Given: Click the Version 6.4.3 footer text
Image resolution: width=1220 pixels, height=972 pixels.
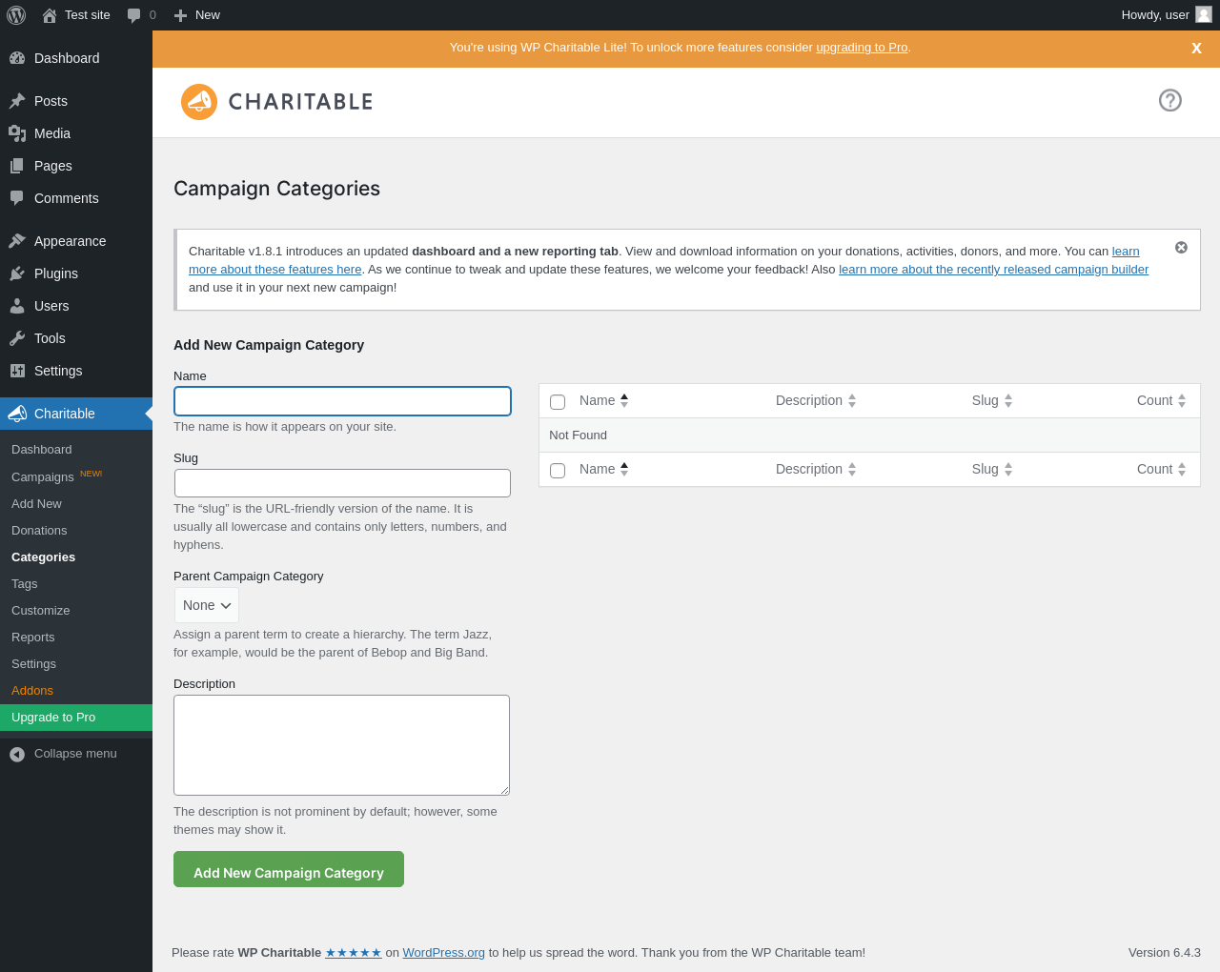Looking at the screenshot, I should coord(1165,953).
